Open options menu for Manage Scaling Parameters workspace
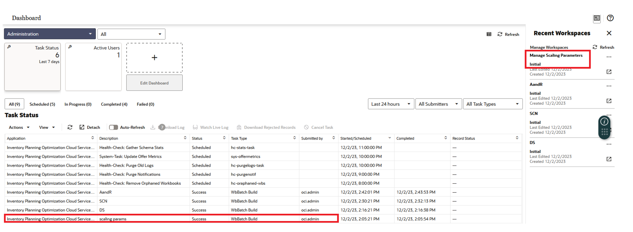 coord(609,57)
